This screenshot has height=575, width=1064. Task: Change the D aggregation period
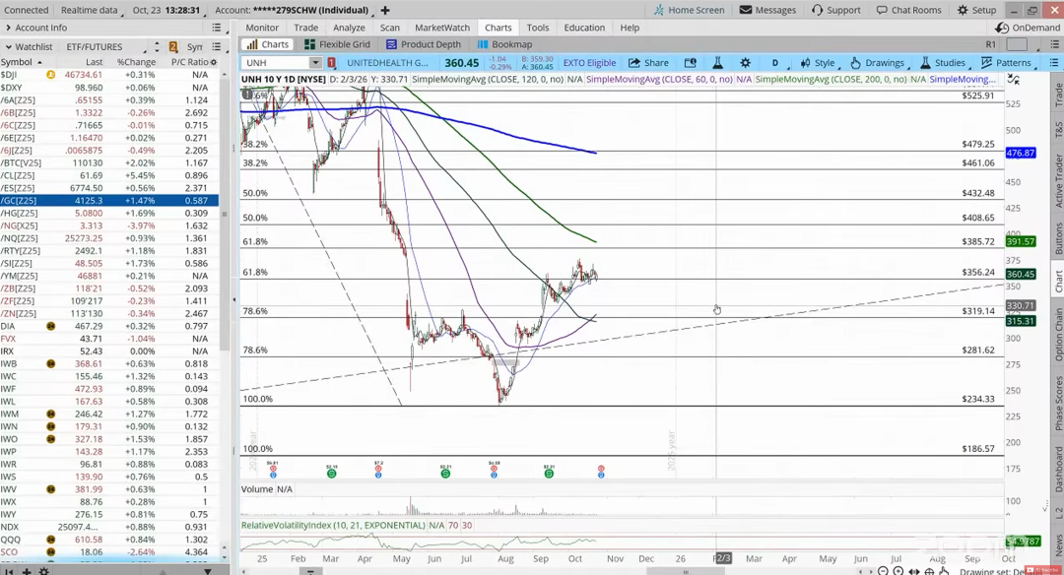[x=775, y=62]
